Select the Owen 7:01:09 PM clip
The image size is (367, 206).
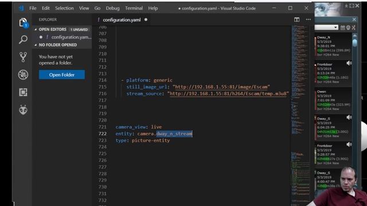tap(333, 100)
